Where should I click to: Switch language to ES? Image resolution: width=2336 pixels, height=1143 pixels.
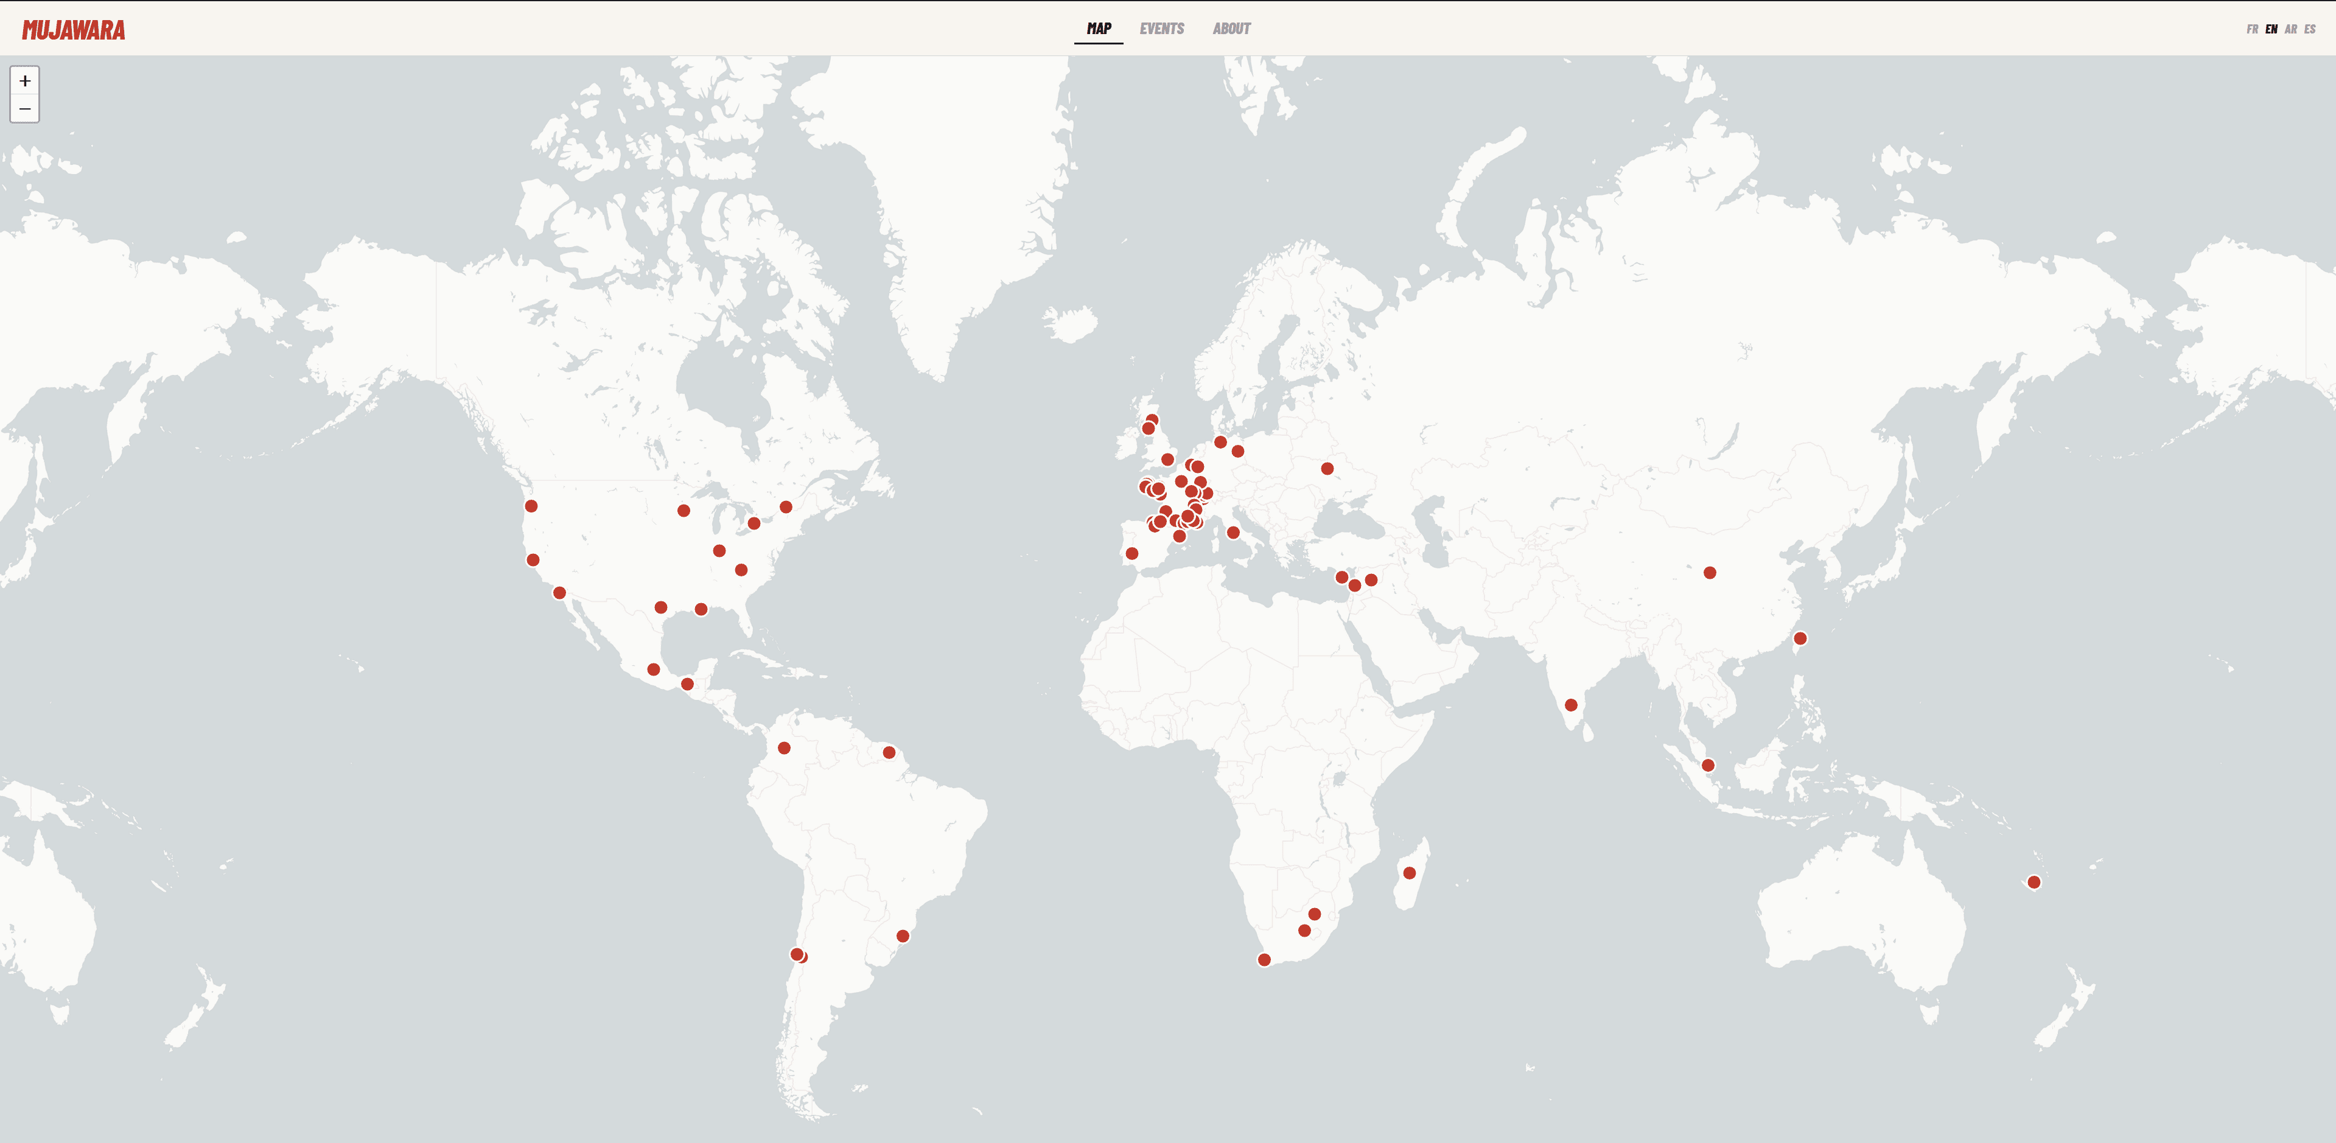(x=2310, y=29)
